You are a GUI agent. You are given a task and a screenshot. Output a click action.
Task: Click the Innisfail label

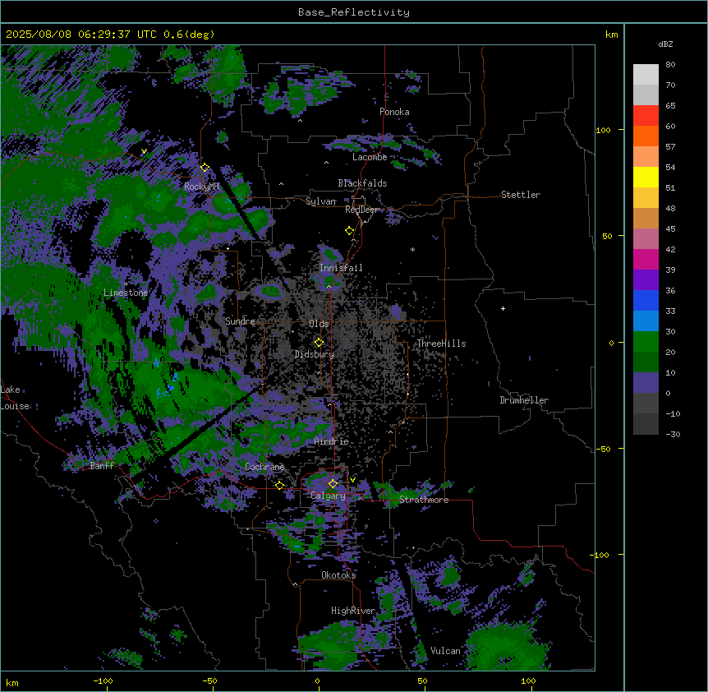coord(341,268)
